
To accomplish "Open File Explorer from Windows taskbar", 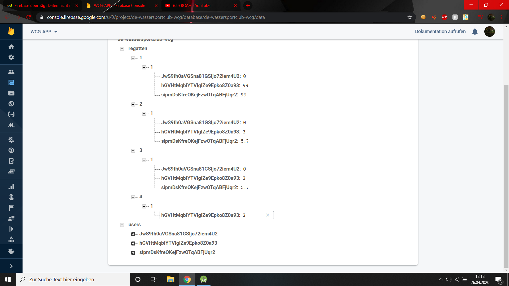I will (170, 279).
